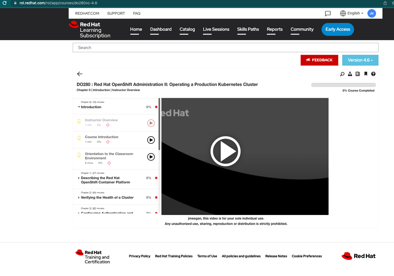Image resolution: width=394 pixels, height=276 pixels.
Task: Click the solid black bookmarks icon
Action: click(366, 74)
